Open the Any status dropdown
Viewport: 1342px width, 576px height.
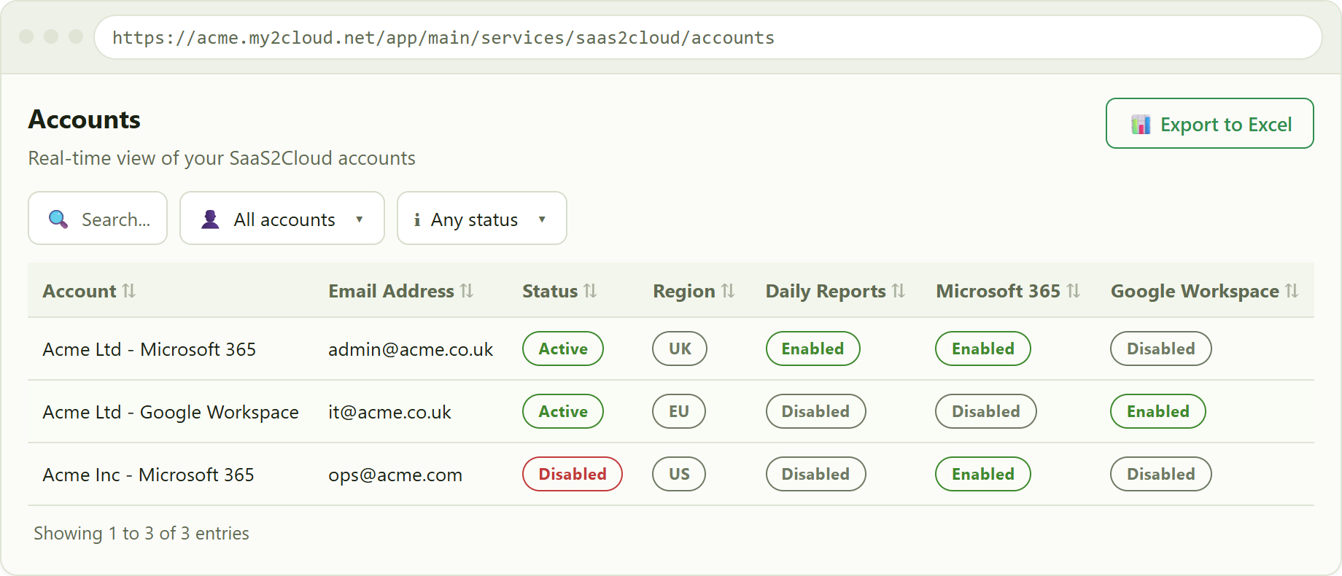(482, 218)
